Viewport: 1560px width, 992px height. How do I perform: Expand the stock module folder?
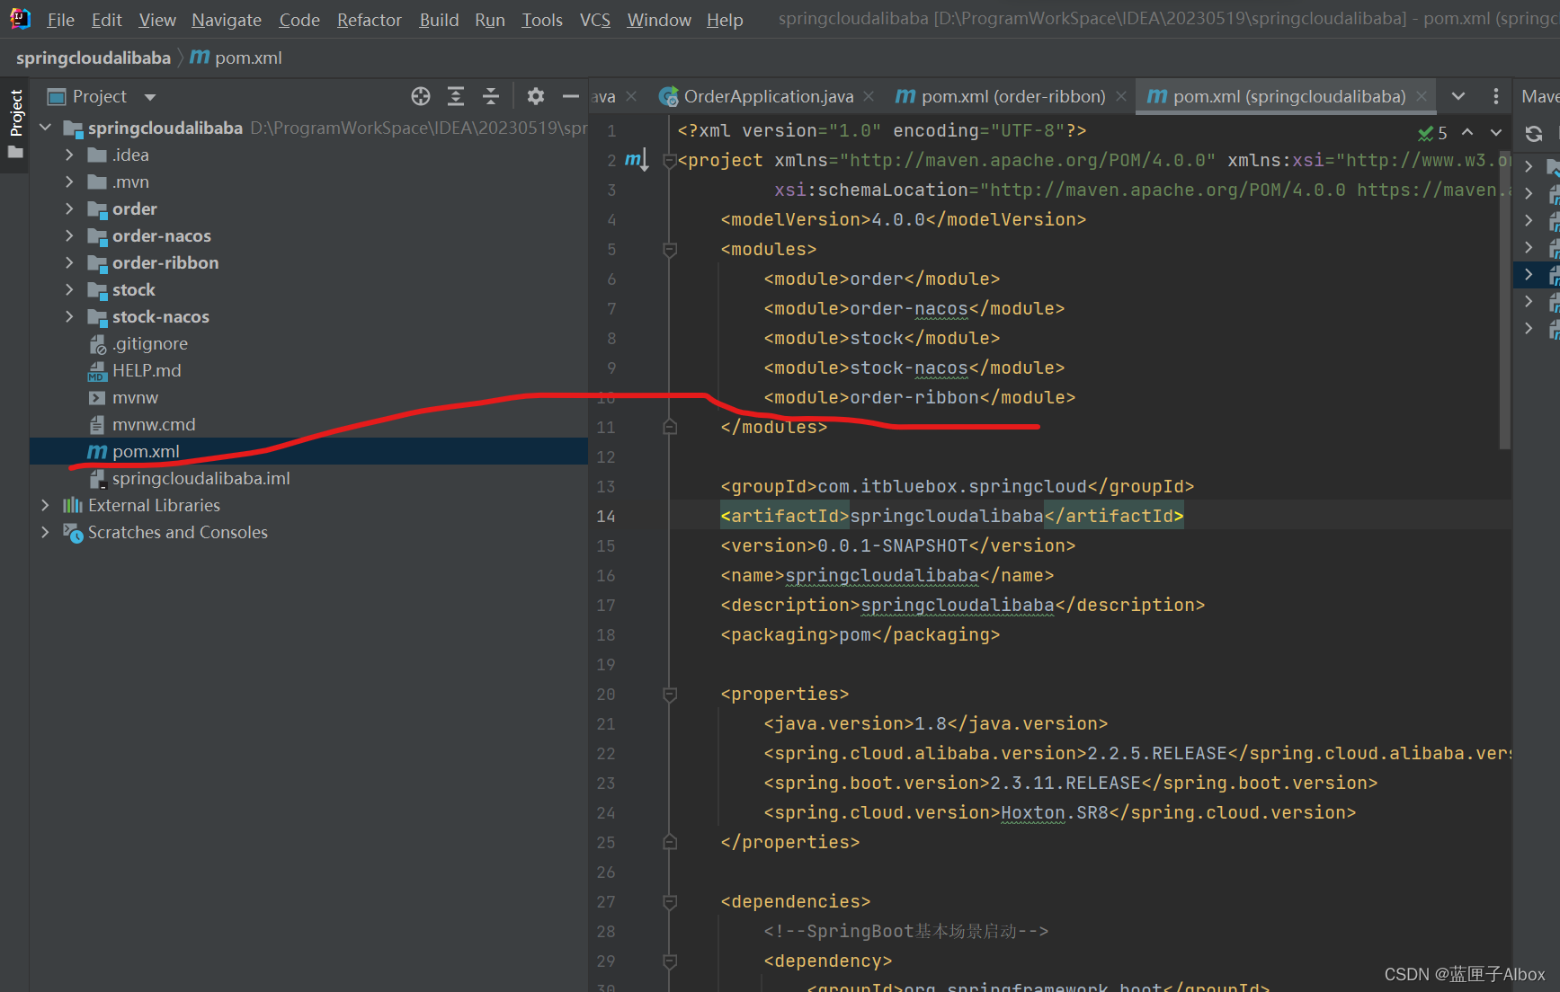[69, 289]
